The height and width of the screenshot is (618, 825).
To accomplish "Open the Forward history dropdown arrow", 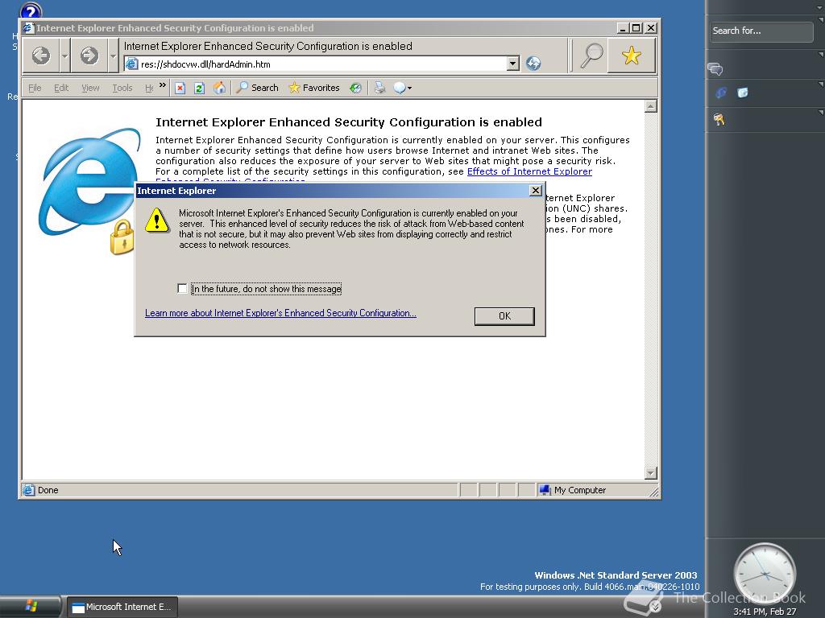I will click(x=113, y=56).
